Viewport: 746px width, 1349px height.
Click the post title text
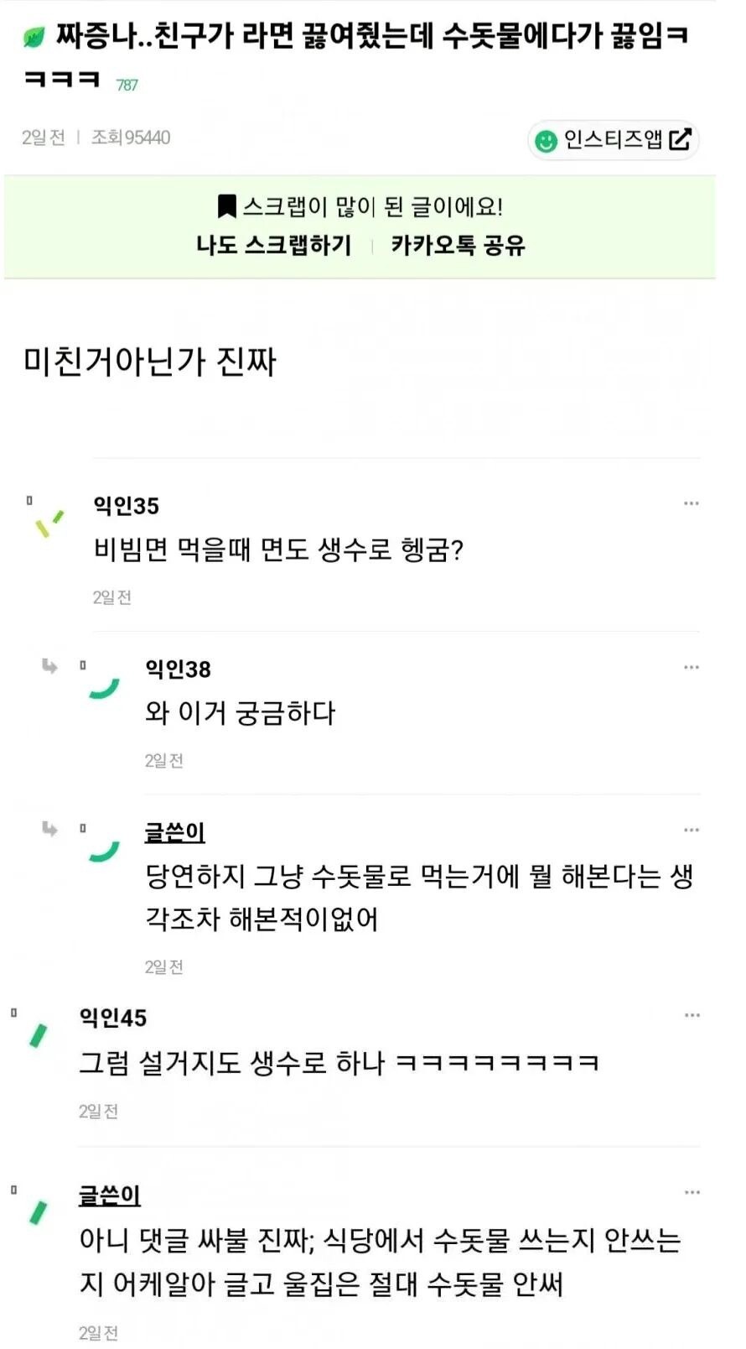pos(357,57)
